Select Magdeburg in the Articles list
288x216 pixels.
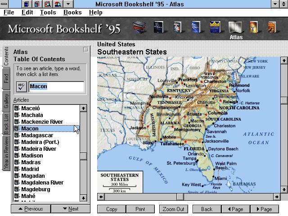(47, 189)
